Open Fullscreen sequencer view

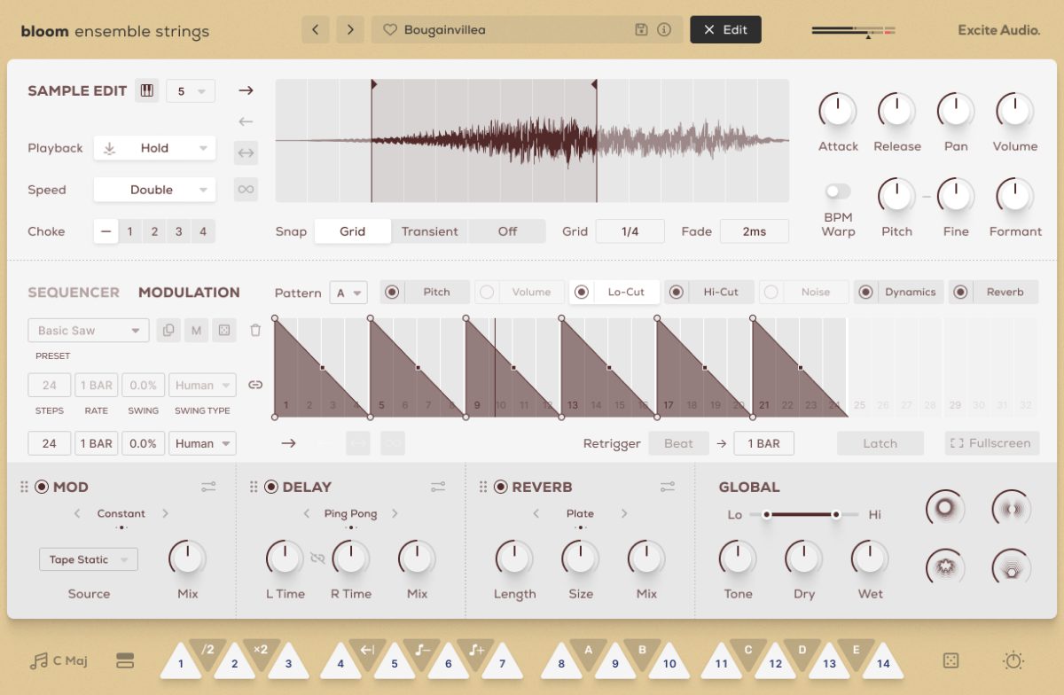point(991,443)
